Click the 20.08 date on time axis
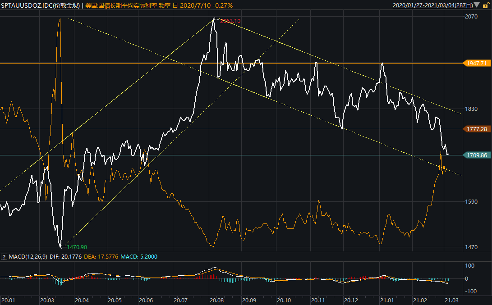 (216, 300)
